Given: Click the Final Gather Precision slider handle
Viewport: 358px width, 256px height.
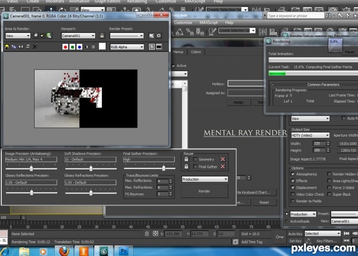Looking at the screenshot, I should 163,168.
